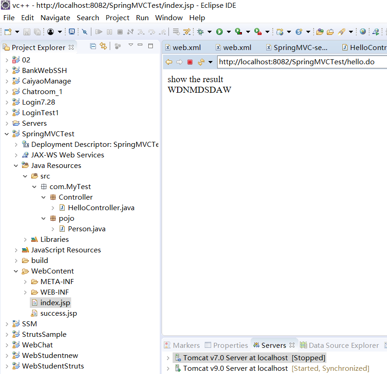This screenshot has width=387, height=374.
Task: Open the Project menu
Action: point(118,18)
